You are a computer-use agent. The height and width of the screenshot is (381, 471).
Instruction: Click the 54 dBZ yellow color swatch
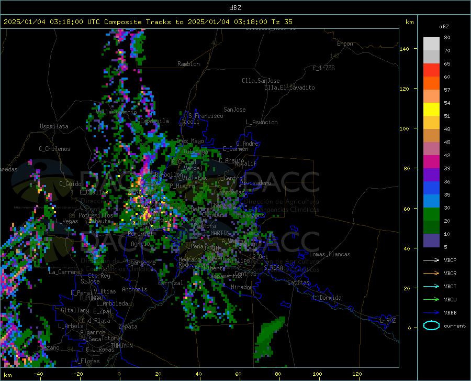(x=431, y=109)
